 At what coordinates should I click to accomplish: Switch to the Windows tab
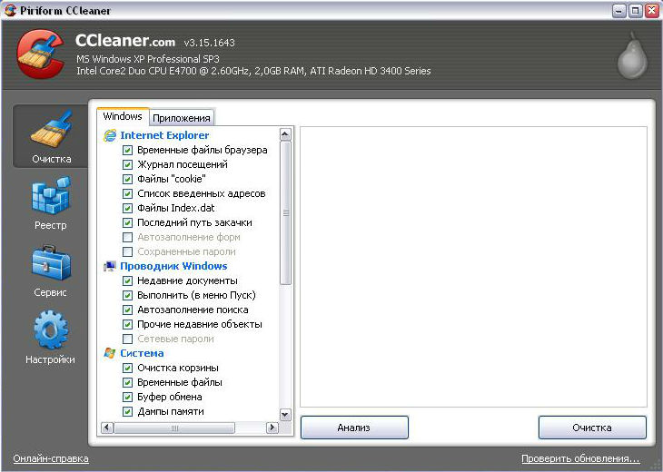coord(123,116)
